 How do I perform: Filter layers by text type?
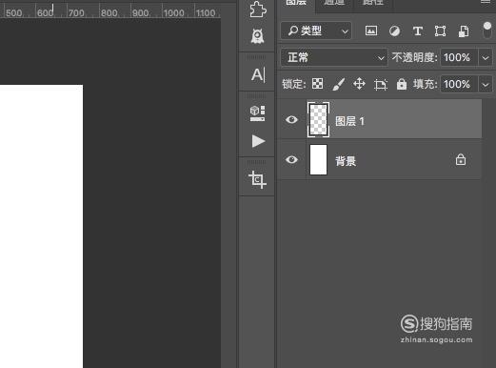[418, 31]
